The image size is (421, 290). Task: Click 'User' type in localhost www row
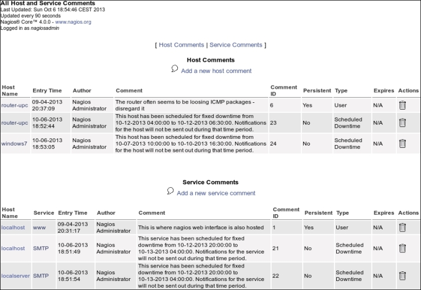pos(342,228)
